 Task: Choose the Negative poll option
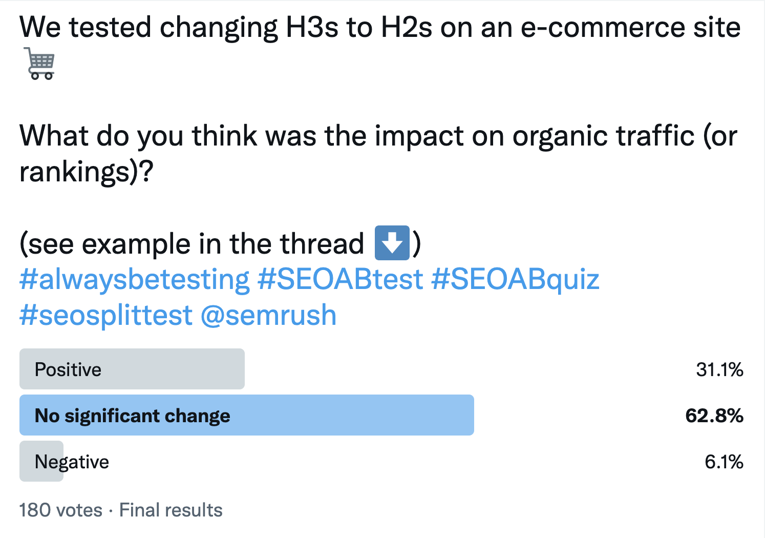click(x=72, y=462)
